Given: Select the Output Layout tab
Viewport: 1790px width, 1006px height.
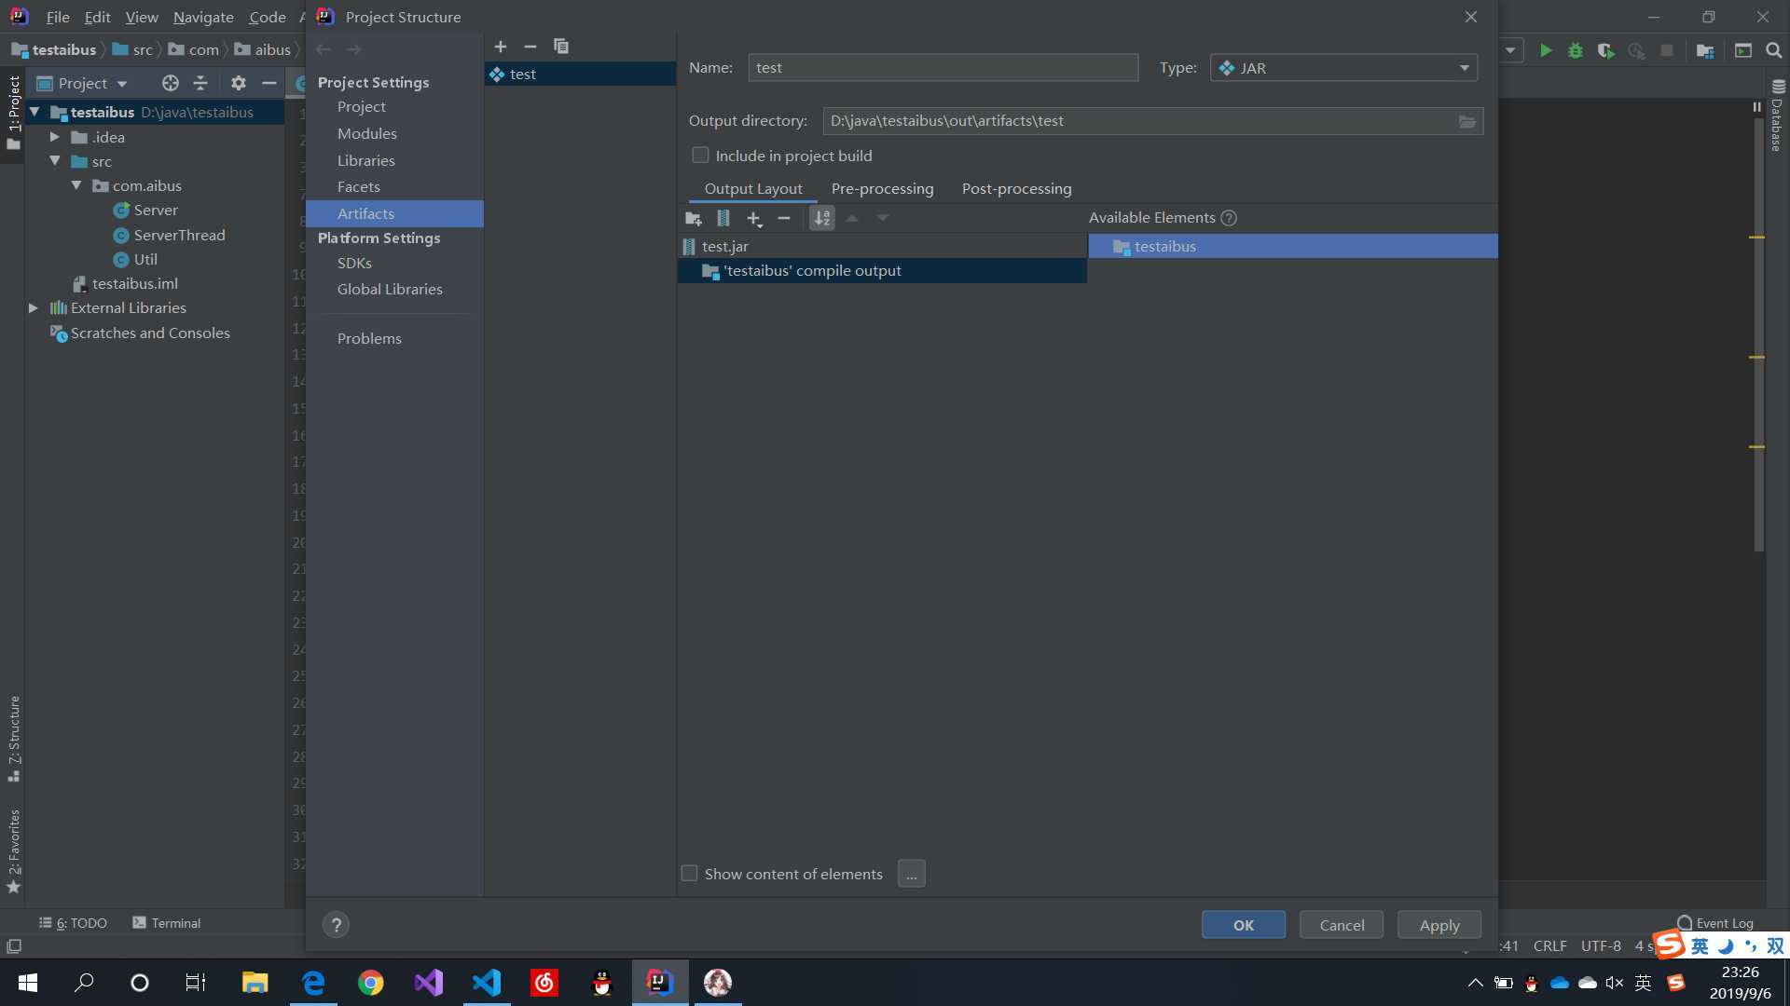Looking at the screenshot, I should coord(753,188).
